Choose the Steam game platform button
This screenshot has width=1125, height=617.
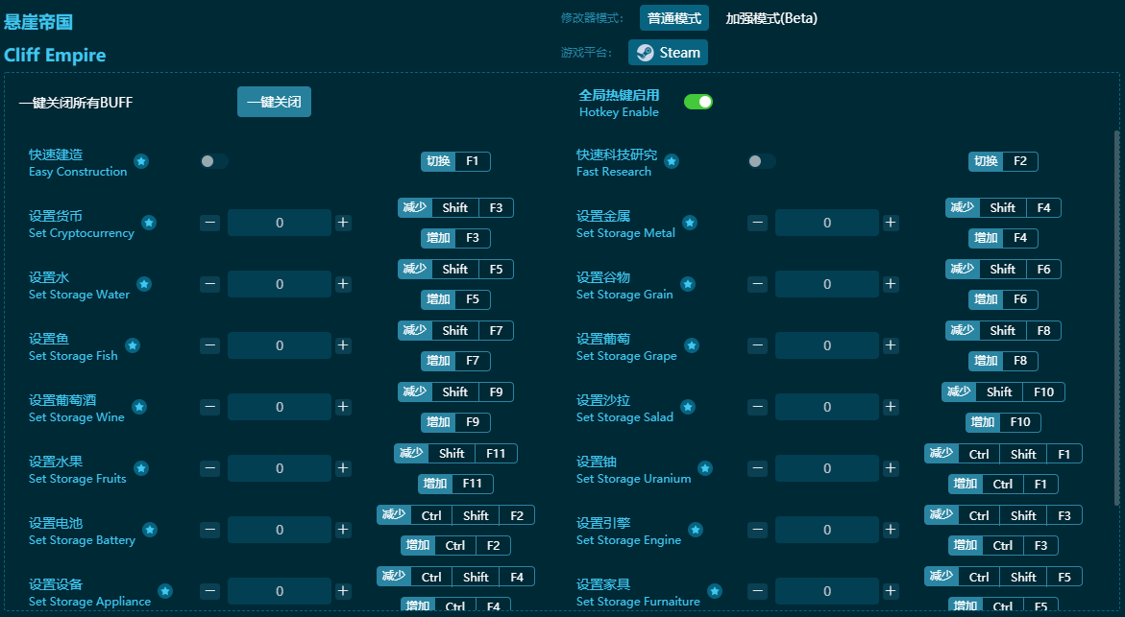(668, 53)
